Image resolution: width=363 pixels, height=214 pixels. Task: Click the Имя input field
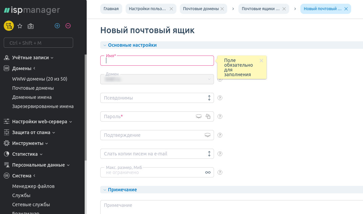pos(157,61)
